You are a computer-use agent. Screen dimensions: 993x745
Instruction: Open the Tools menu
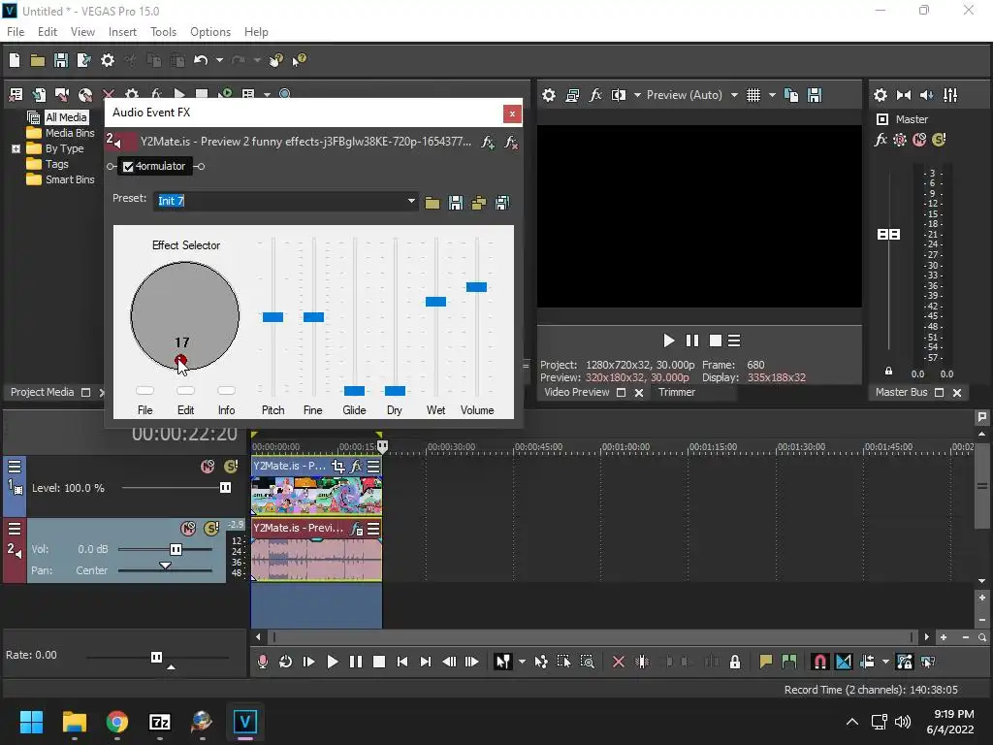[x=163, y=32]
